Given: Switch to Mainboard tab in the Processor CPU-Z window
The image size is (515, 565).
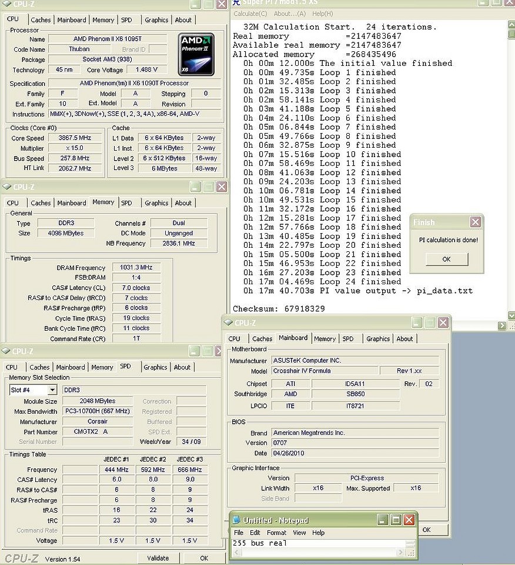Looking at the screenshot, I should [x=72, y=20].
